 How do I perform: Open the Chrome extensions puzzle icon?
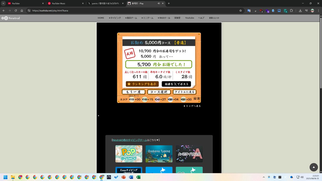coord(291,10)
